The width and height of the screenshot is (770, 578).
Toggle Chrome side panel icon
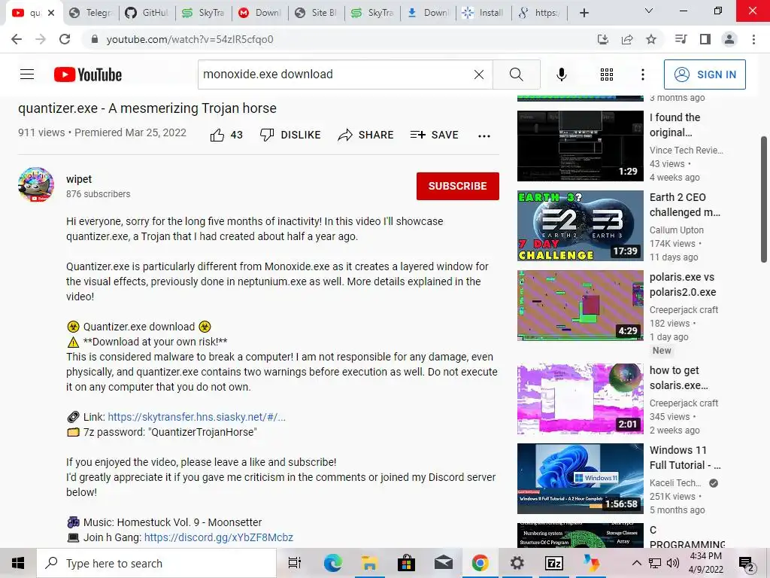705,39
